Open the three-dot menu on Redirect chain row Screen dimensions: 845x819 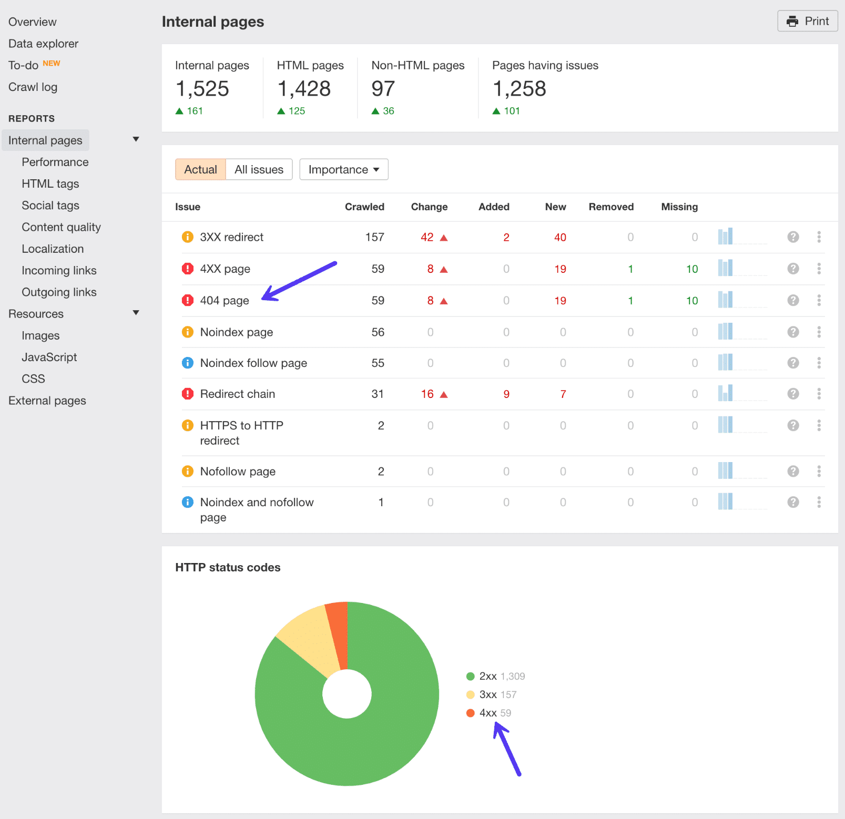(819, 394)
